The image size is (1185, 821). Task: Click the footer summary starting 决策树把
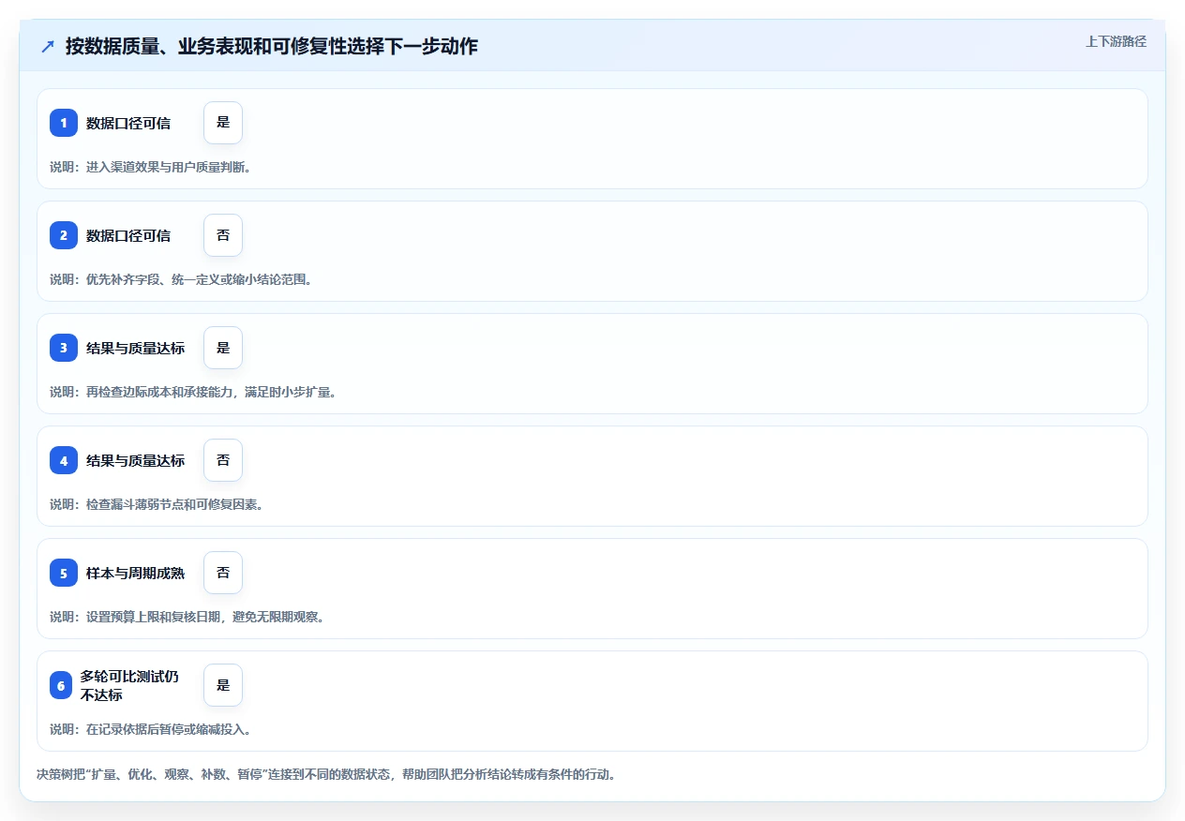325,775
